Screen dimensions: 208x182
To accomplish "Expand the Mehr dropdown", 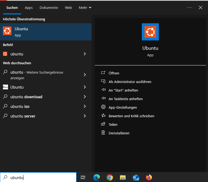I will coord(85,8).
